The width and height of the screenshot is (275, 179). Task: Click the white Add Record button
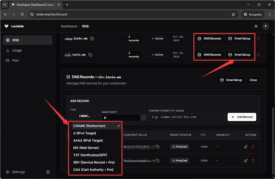tap(242, 117)
